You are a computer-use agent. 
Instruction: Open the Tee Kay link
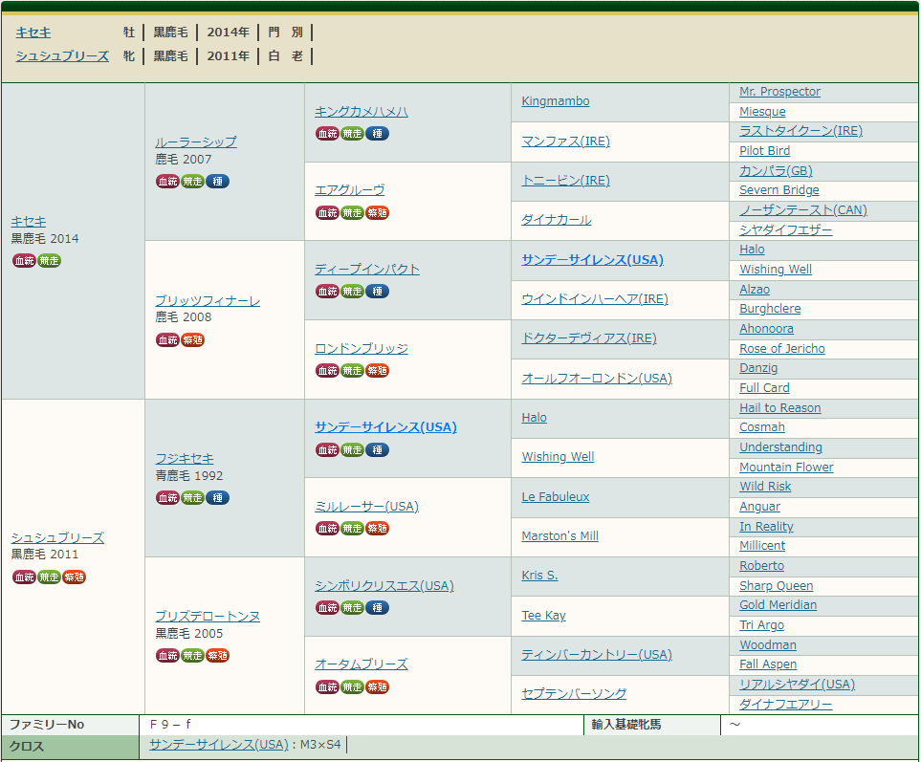[x=544, y=615]
